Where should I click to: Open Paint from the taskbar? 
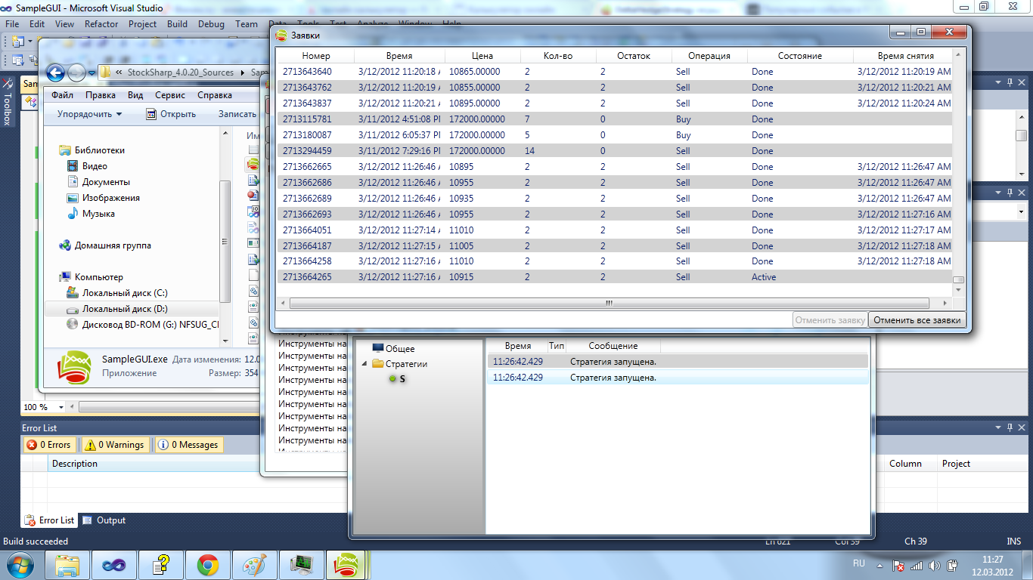[x=255, y=563]
